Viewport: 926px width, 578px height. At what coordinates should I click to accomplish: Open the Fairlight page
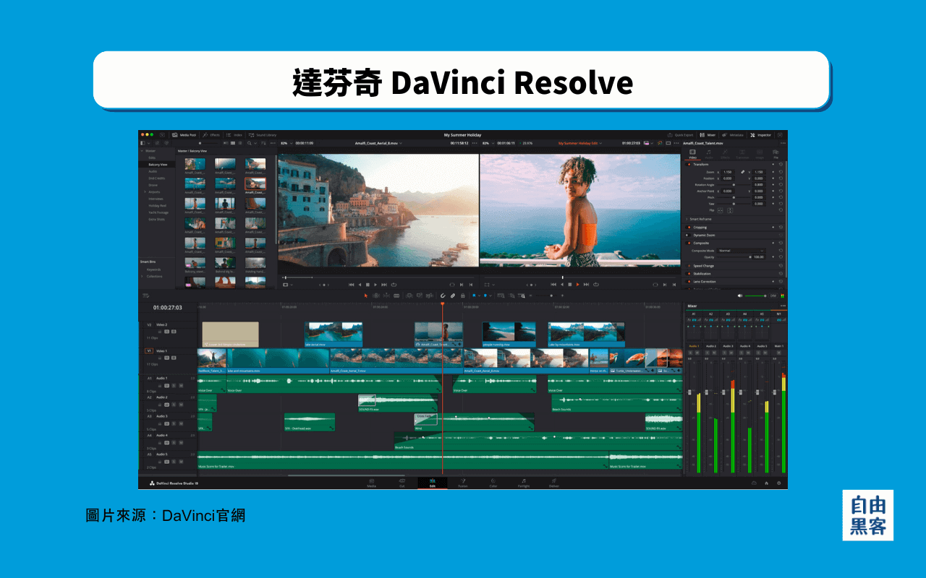tap(524, 483)
